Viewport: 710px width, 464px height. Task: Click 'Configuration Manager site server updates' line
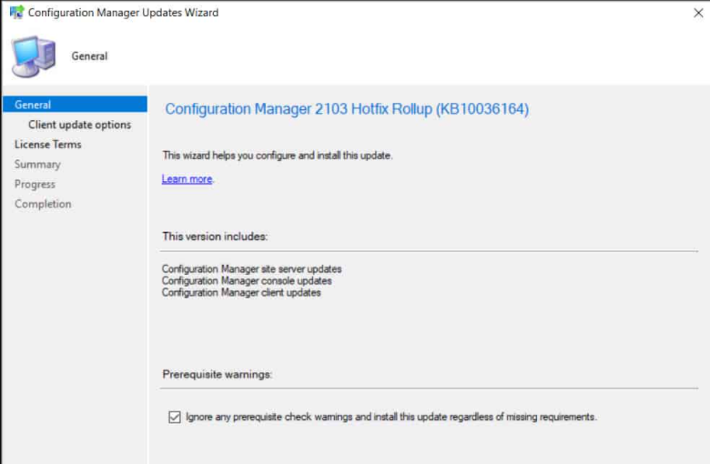point(252,269)
